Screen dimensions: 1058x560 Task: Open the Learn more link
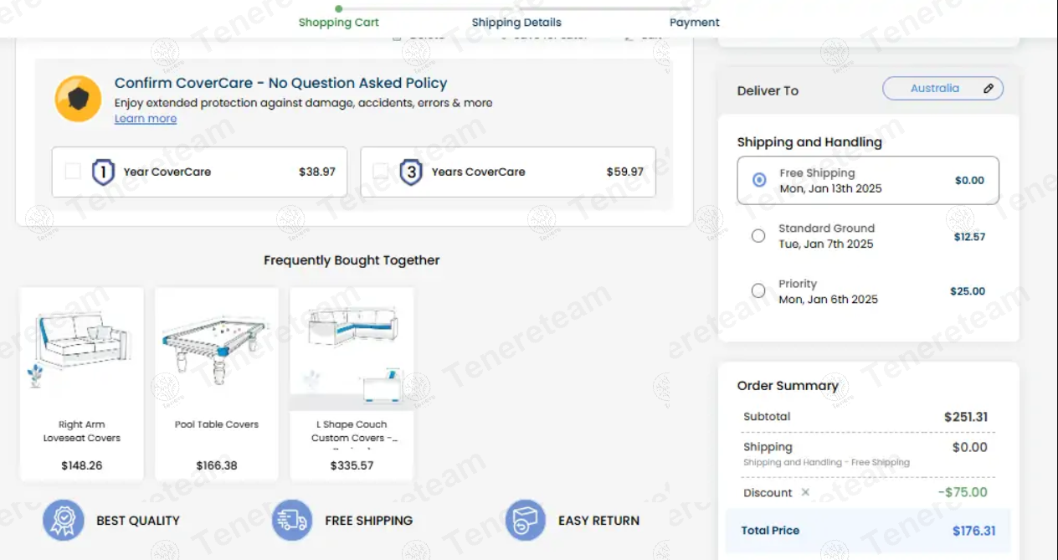point(146,119)
